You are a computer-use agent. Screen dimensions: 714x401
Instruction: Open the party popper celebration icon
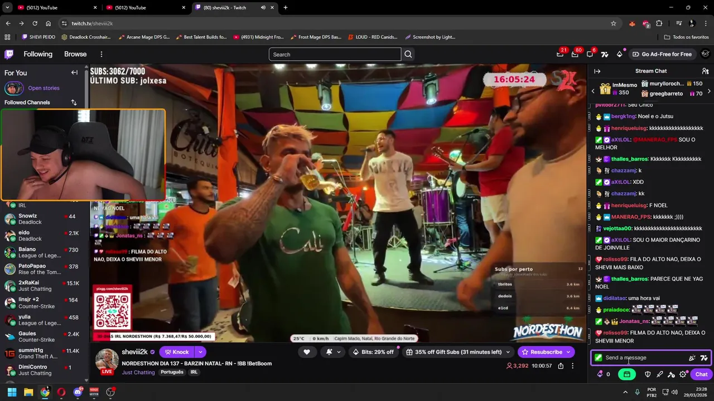(x=692, y=358)
